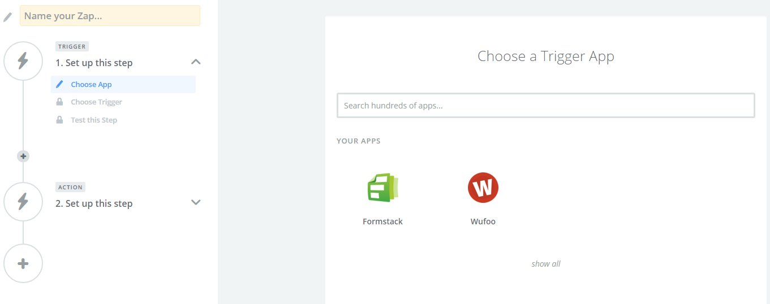Screen dimensions: 770x304
Task: Click the show all apps link
Action: pos(546,264)
